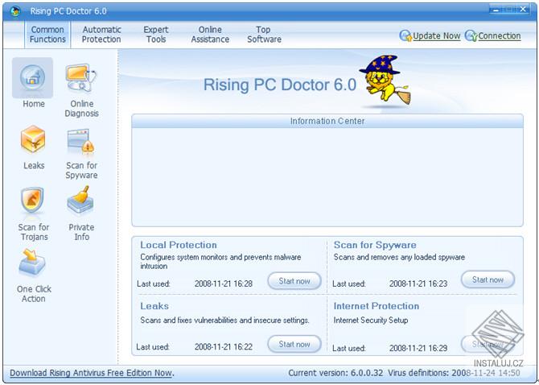Start Scan for Spyware now
This screenshot has width=539, height=385.
(x=488, y=279)
